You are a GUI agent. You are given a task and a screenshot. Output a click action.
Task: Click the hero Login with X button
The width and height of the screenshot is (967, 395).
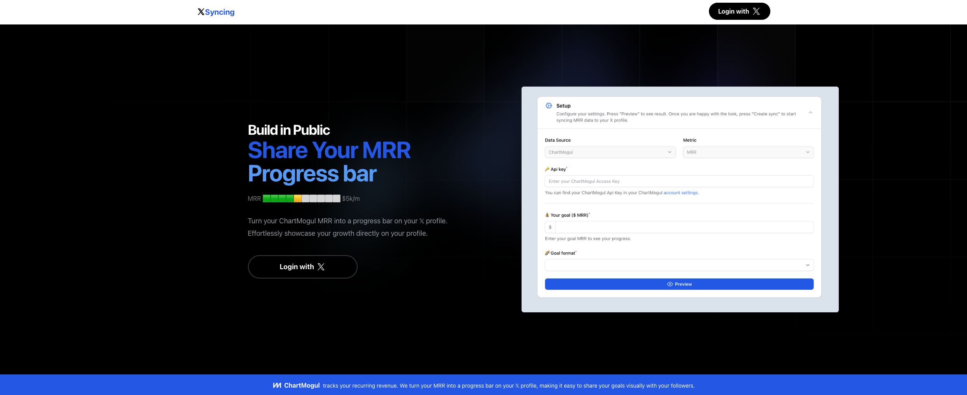[x=302, y=267]
